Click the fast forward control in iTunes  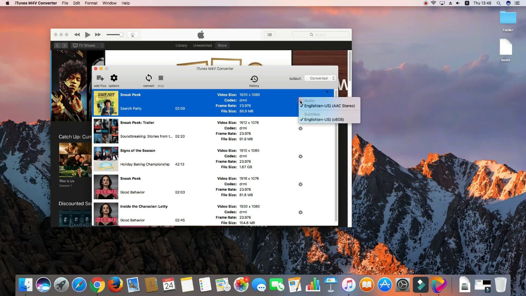pyautogui.click(x=98, y=35)
